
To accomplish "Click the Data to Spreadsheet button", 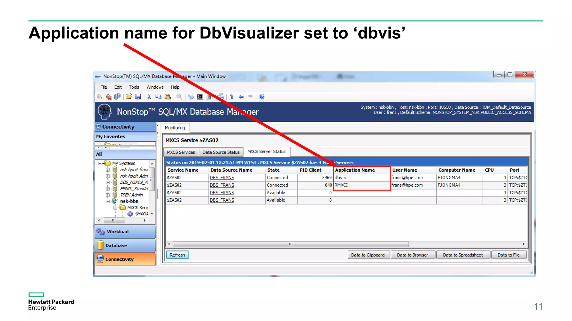I will click(x=463, y=255).
